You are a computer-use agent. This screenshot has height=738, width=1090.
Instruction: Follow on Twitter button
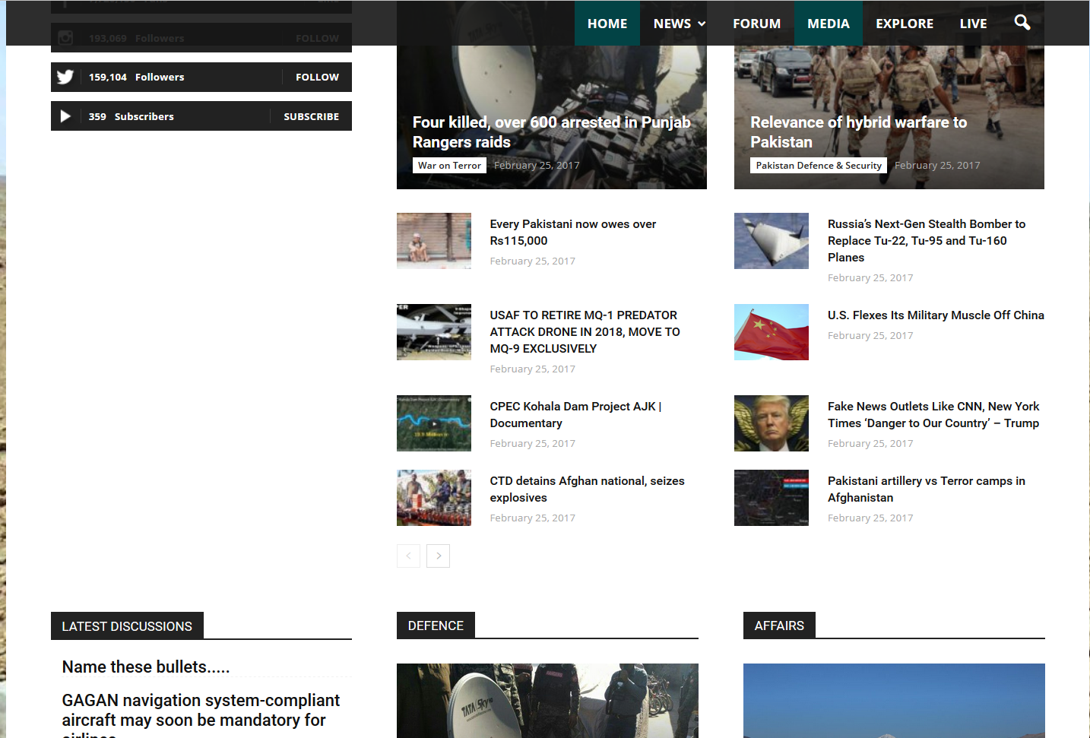tap(317, 77)
